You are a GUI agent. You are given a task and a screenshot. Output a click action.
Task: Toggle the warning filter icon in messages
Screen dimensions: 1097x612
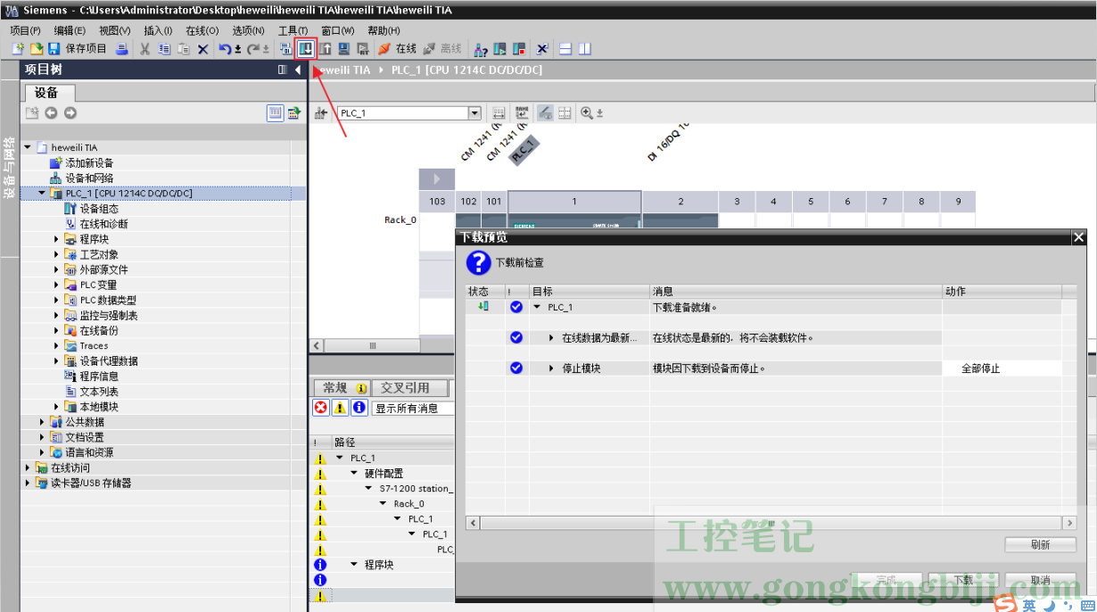click(x=340, y=408)
